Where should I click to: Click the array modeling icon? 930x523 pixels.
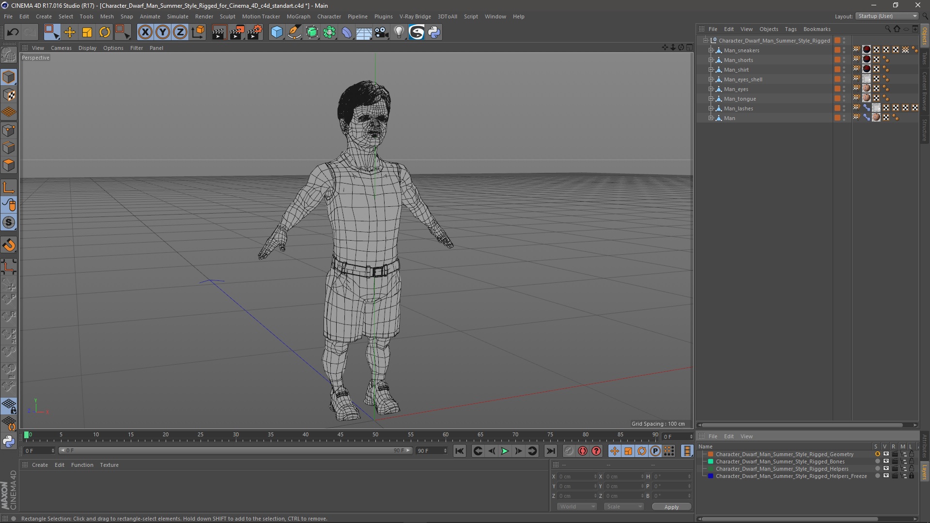pyautogui.click(x=329, y=32)
